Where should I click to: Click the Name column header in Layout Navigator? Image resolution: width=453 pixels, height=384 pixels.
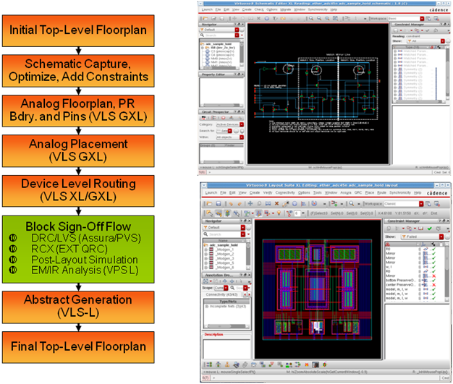(x=223, y=241)
